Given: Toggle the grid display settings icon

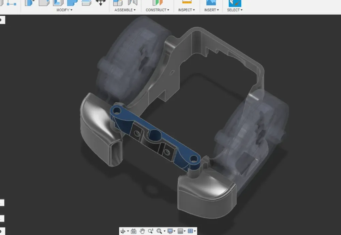Looking at the screenshot, I should (181, 231).
